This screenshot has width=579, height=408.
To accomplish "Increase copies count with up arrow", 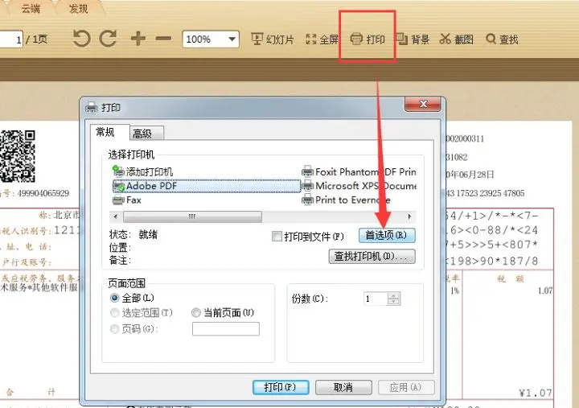I will pyautogui.click(x=393, y=295).
